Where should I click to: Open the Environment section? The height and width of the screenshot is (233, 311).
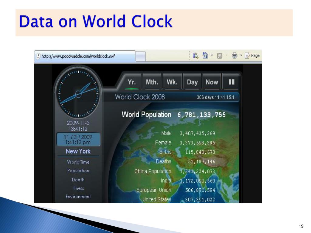[x=78, y=196]
